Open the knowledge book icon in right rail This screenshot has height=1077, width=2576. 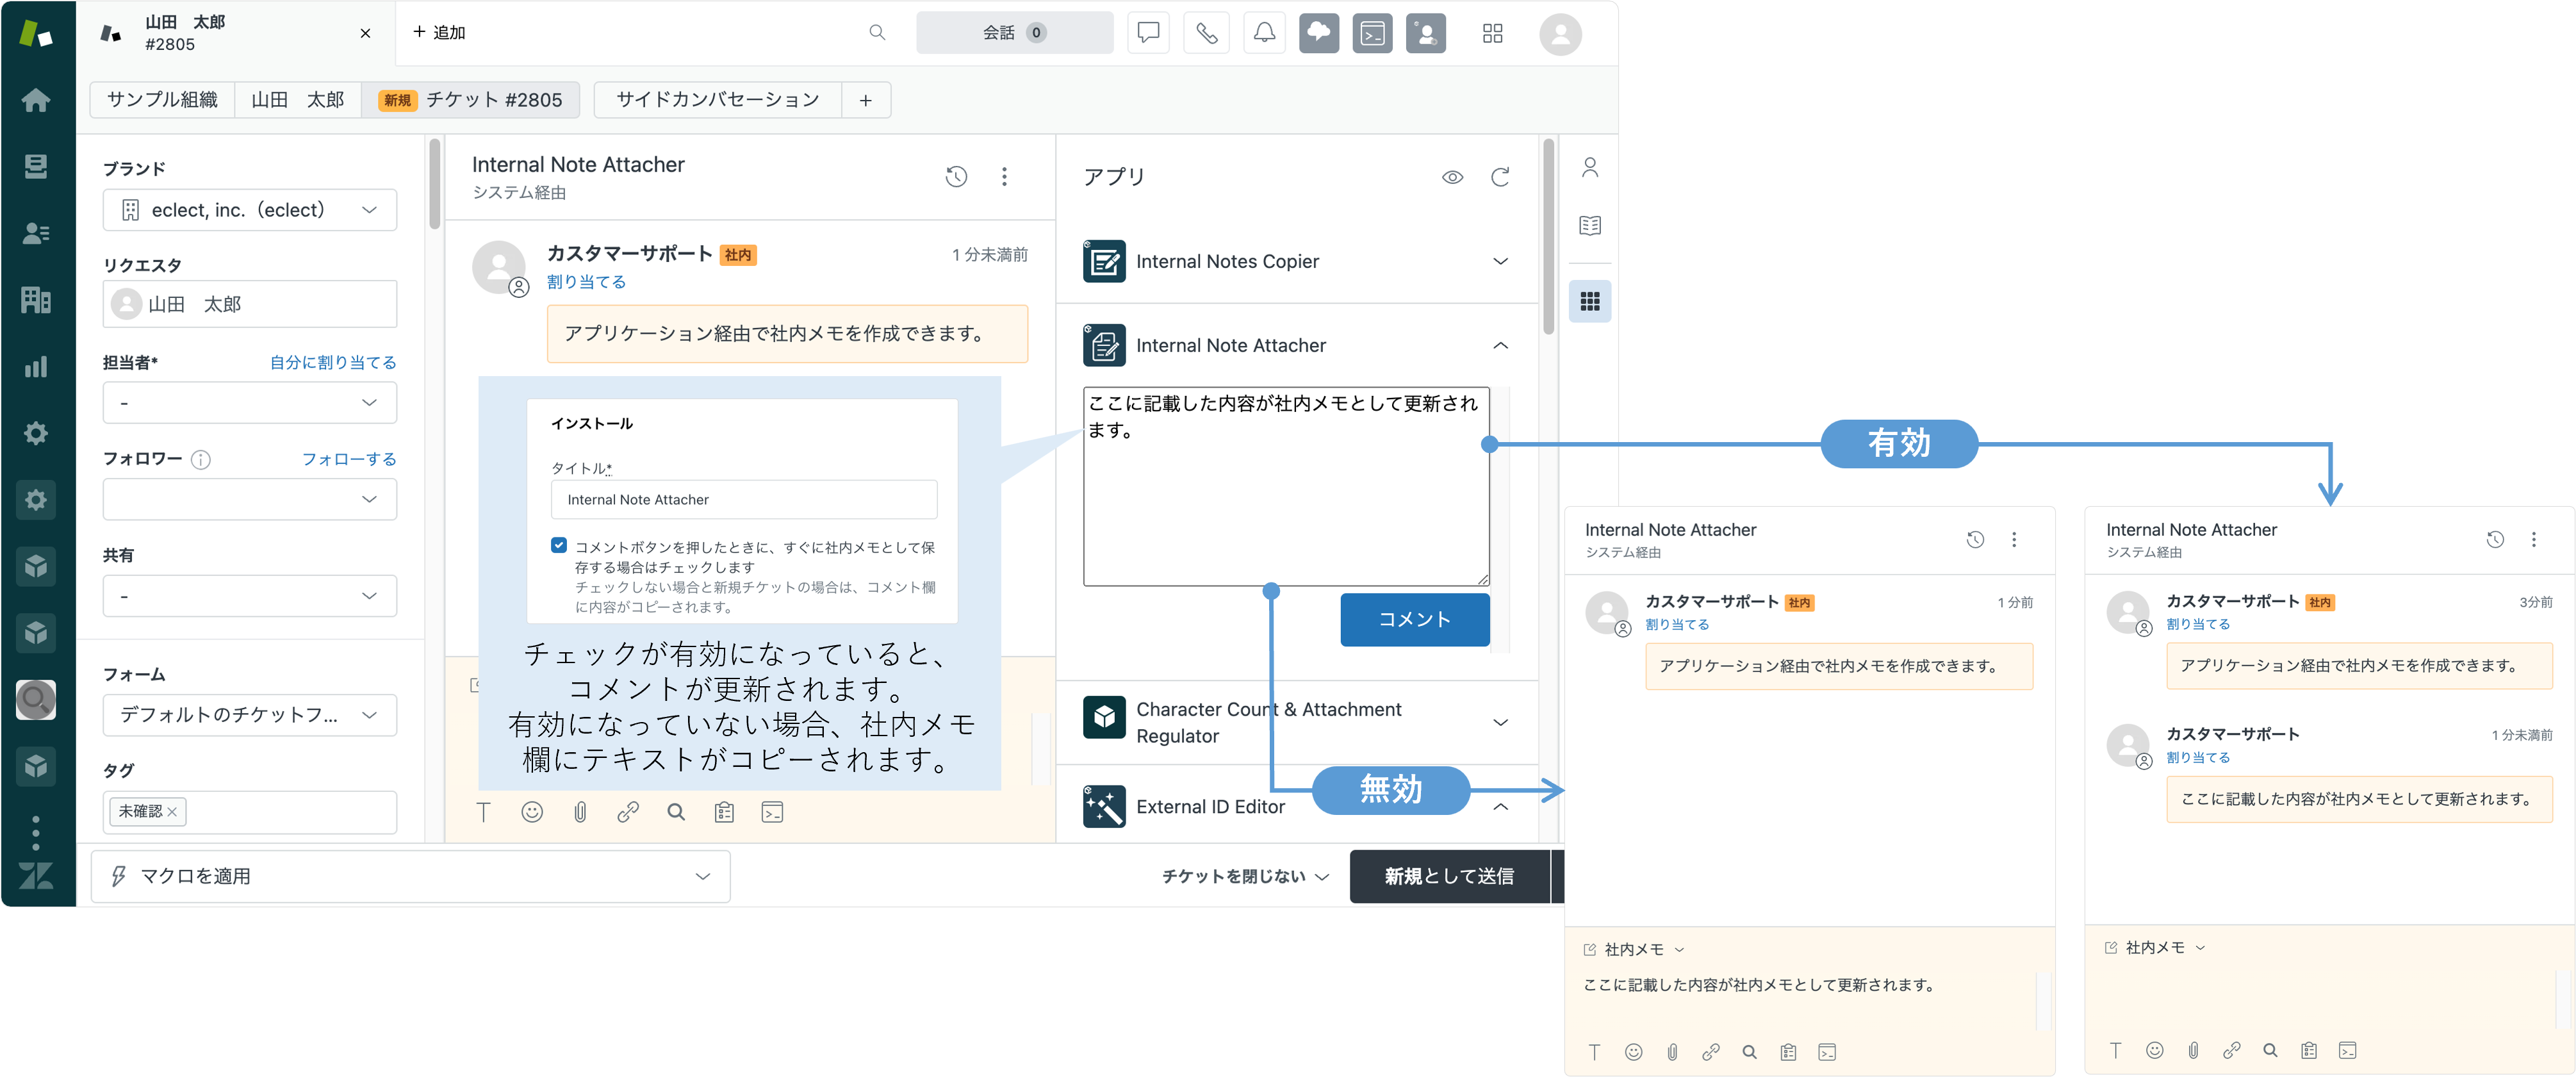[1590, 225]
